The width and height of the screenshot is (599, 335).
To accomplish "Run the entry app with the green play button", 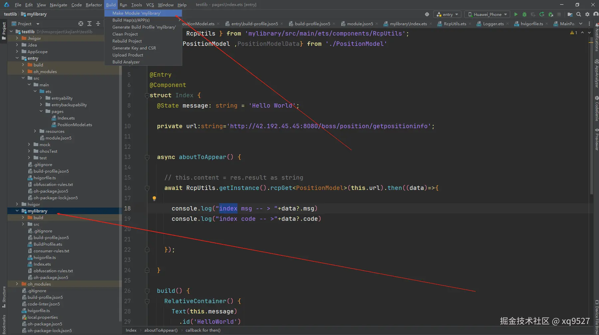I will [x=516, y=14].
